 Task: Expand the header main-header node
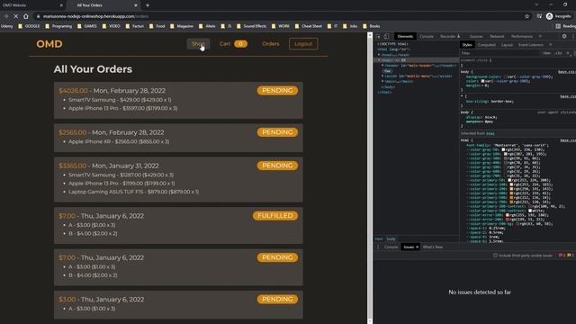pos(382,66)
